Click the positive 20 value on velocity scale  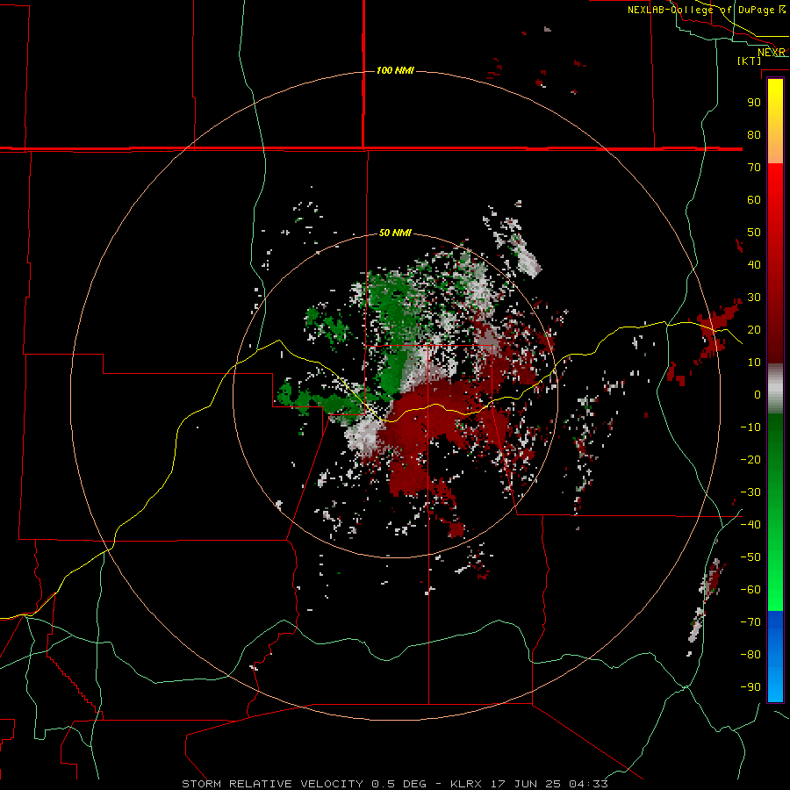click(754, 329)
